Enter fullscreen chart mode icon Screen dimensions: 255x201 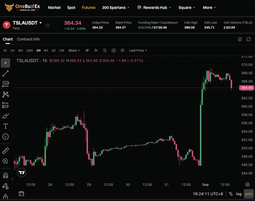click(x=249, y=39)
